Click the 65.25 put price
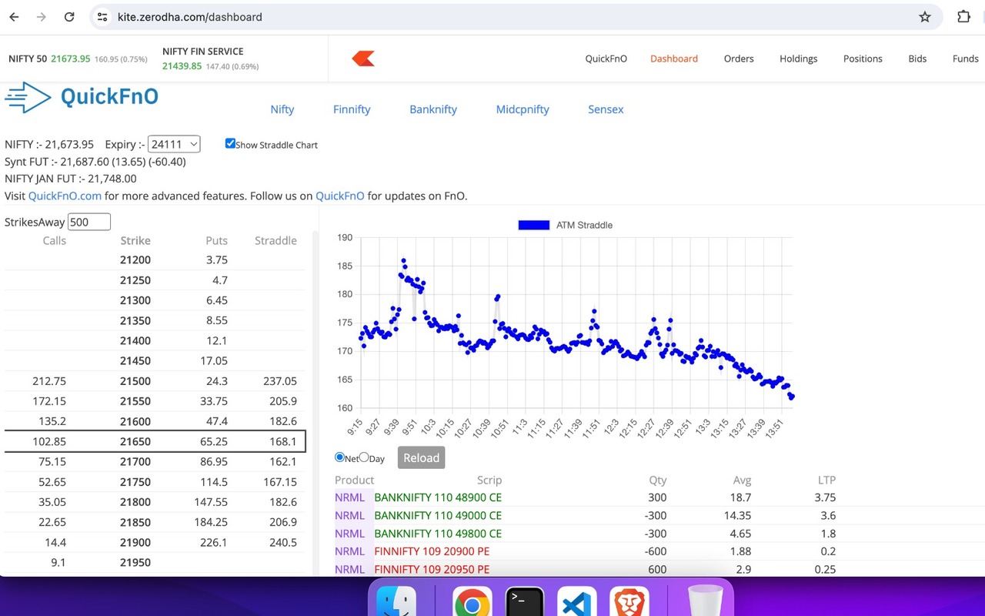Viewport: 985px width, 616px height. [x=214, y=441]
